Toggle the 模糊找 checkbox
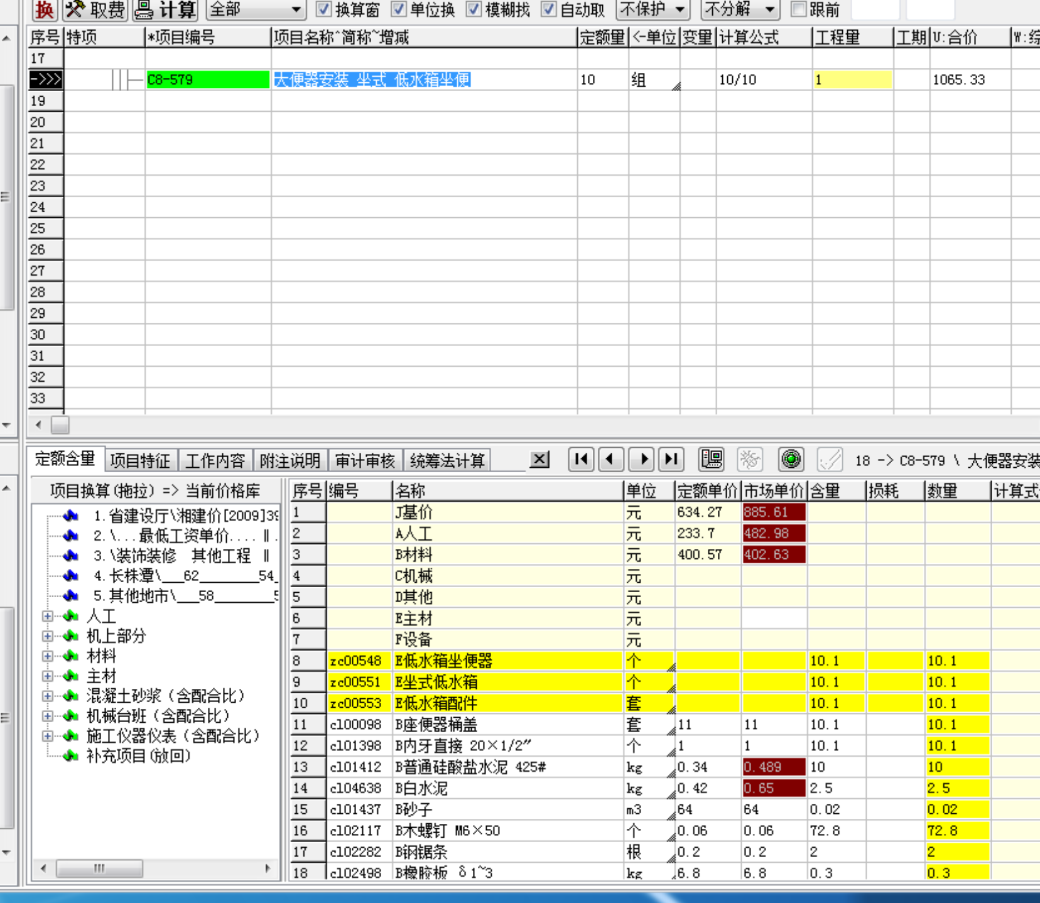This screenshot has width=1040, height=903. coord(474,9)
